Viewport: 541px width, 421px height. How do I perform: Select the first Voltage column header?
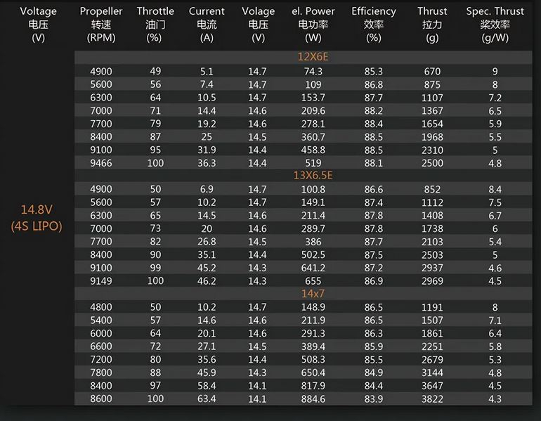click(x=39, y=24)
